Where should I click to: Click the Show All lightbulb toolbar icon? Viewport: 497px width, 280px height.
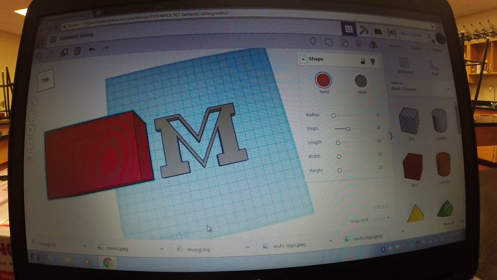pos(313,41)
